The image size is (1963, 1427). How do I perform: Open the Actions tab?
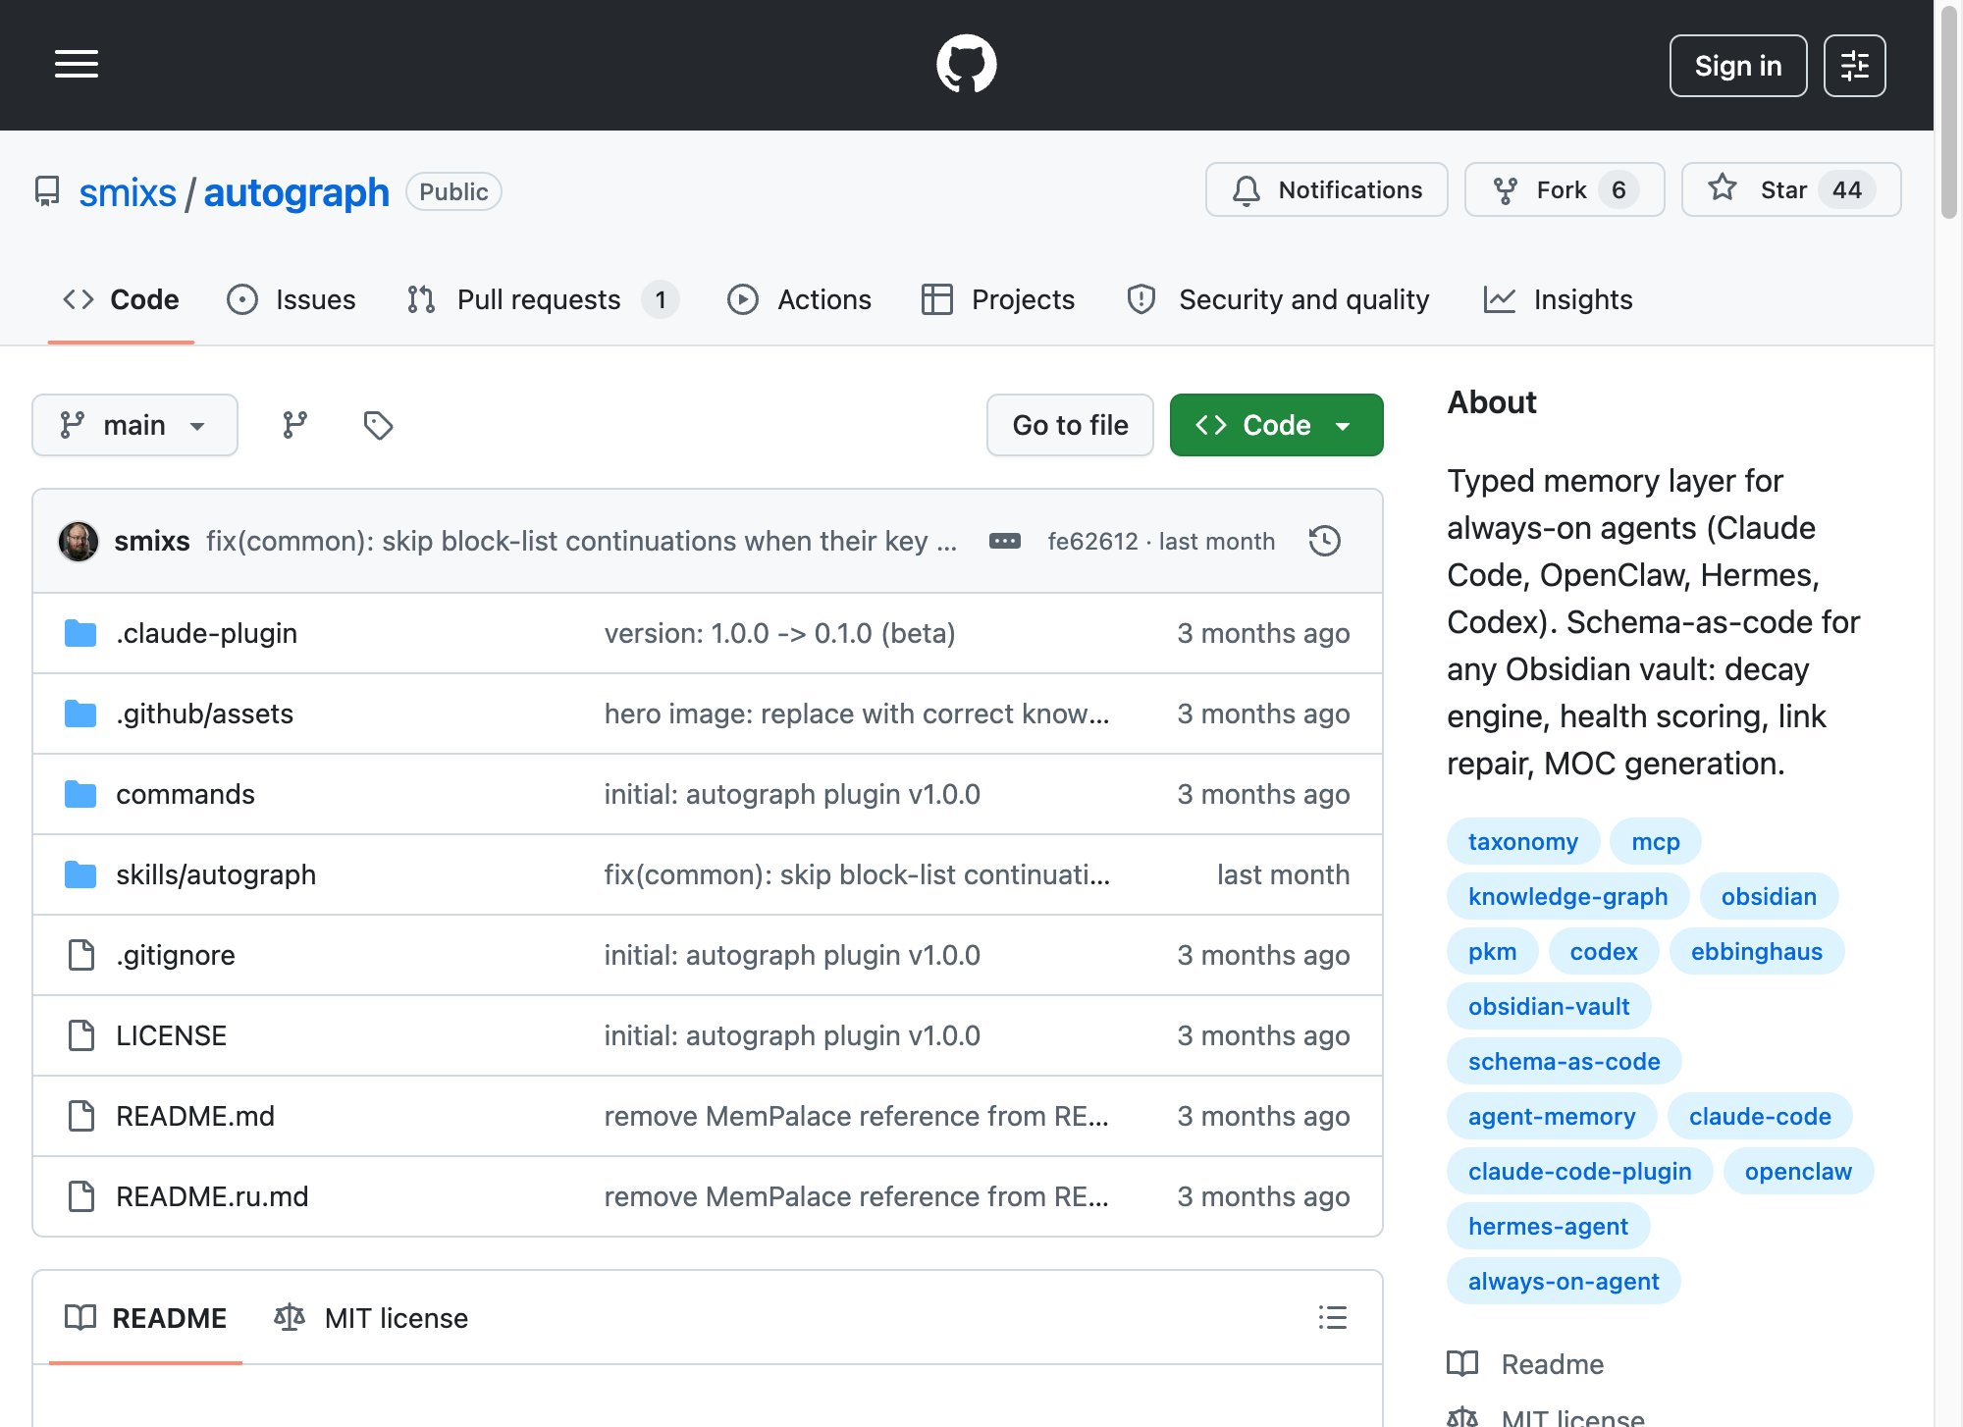pyautogui.click(x=799, y=299)
